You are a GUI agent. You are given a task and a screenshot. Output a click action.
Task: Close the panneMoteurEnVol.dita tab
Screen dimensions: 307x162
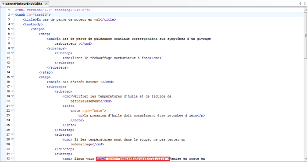pos(46,4)
